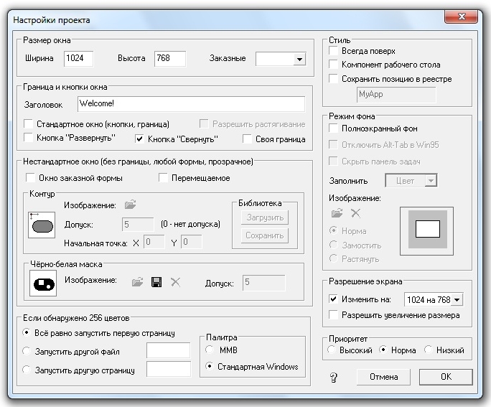Click the contour shape preview icon
The width and height of the screenshot is (491, 407).
(42, 225)
